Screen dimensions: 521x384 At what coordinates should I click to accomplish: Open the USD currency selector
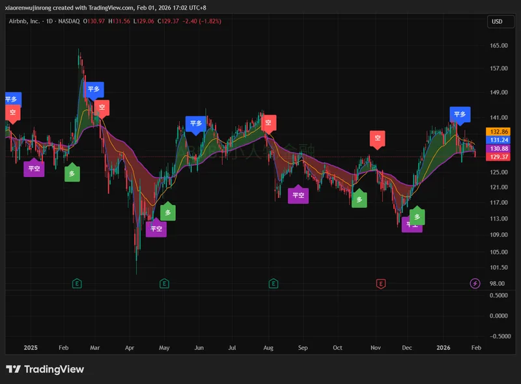pos(500,21)
